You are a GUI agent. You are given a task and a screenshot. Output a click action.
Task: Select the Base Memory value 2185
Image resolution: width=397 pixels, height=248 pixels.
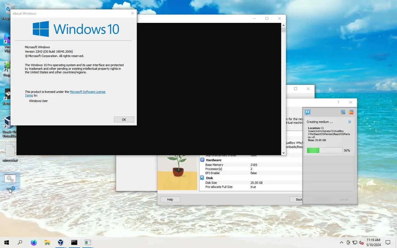point(254,165)
